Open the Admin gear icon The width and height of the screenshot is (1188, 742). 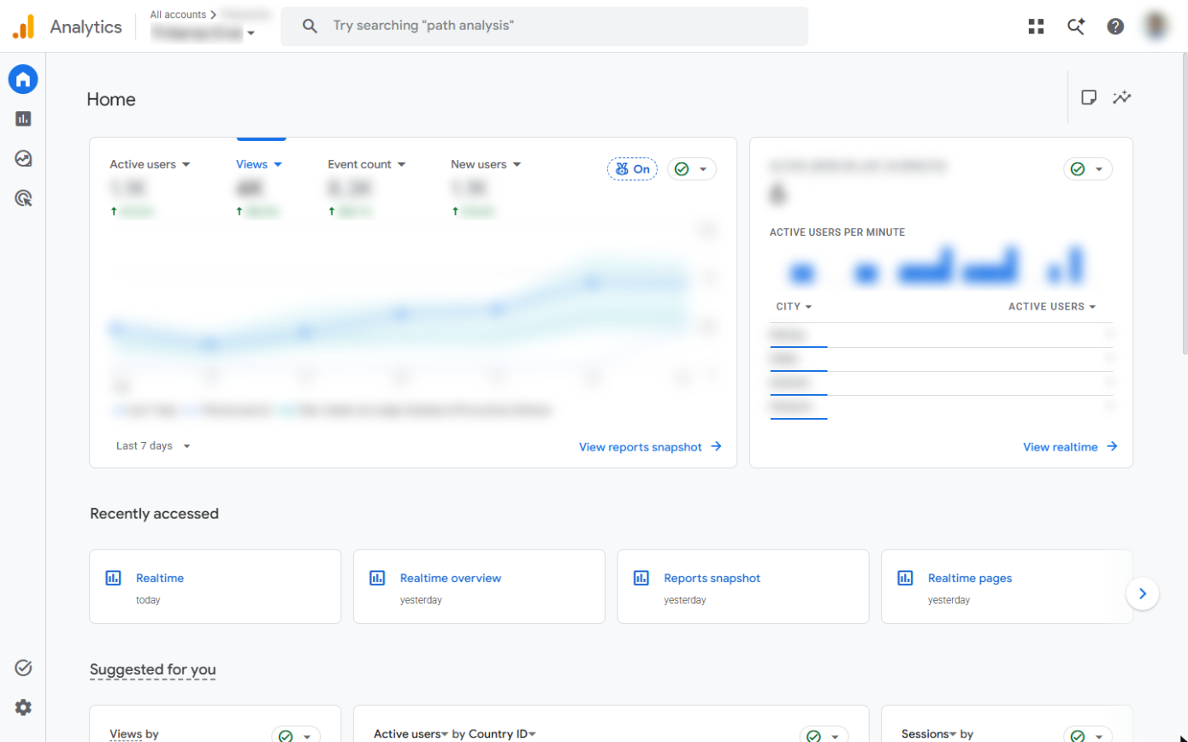coord(23,707)
